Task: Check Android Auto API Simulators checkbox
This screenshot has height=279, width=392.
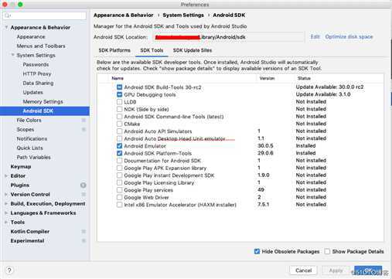Action: [x=119, y=131]
